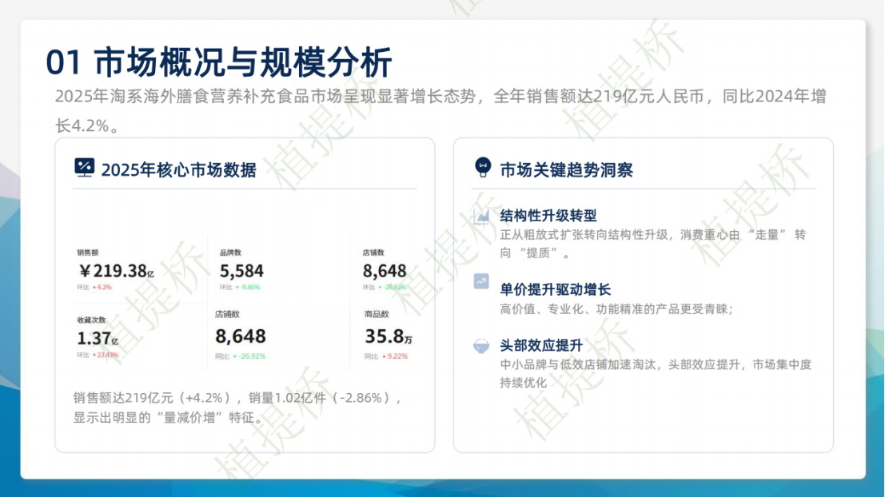Click the bowl icon beside 头部效应提升
The image size is (885, 497).
481,346
